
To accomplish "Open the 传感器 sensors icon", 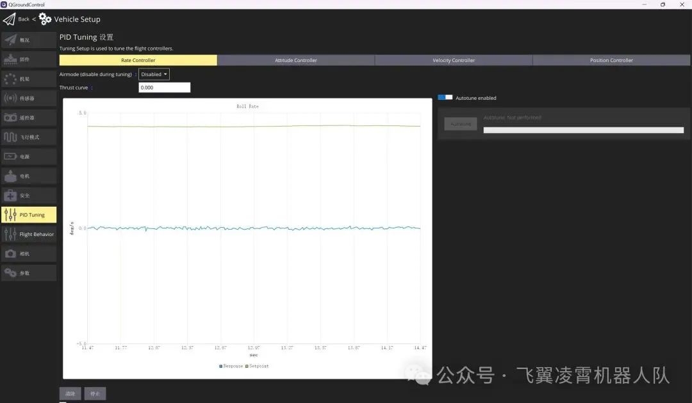I will (x=10, y=99).
